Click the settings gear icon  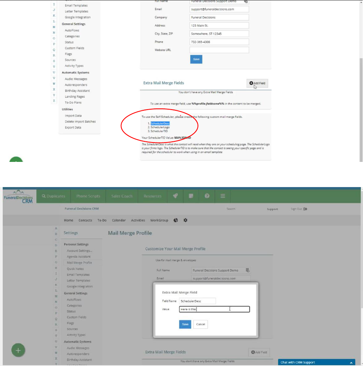[185, 220]
